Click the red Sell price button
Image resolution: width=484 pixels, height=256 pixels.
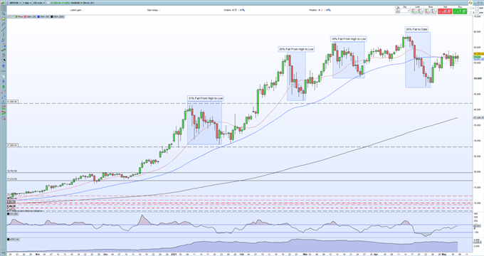coord(445,11)
